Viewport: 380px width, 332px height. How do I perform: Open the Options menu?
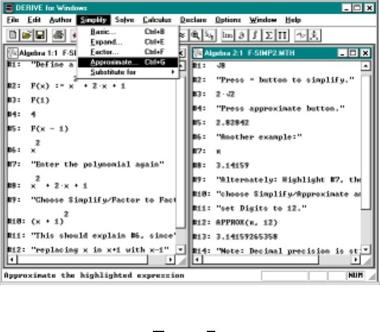[x=228, y=20]
